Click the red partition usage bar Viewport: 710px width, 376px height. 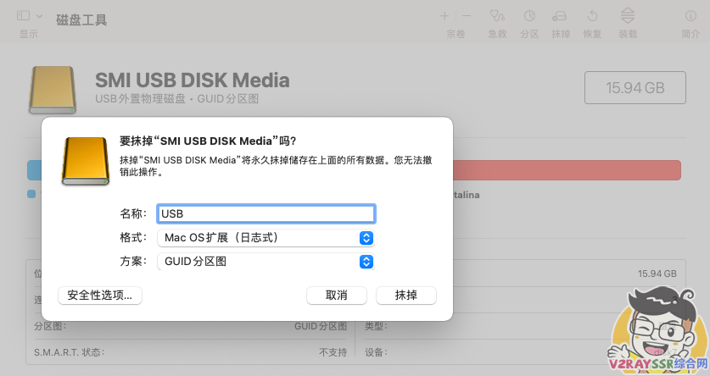tap(567, 169)
